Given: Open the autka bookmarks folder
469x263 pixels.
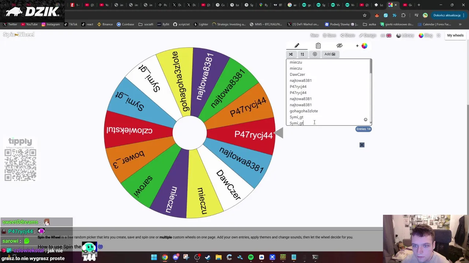Looking at the screenshot, I should (370, 24).
